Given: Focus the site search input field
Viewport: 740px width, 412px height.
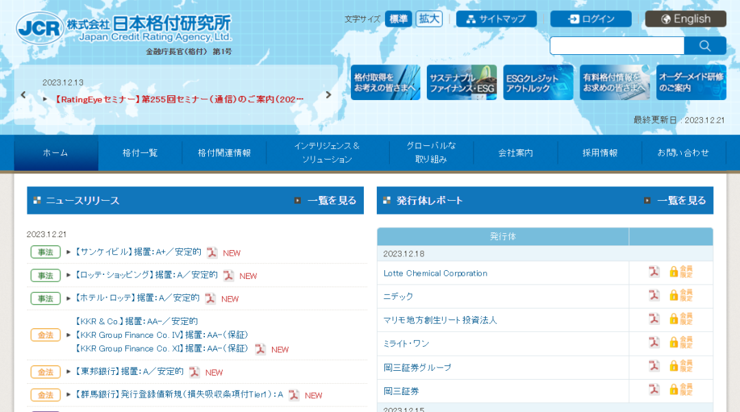Looking at the screenshot, I should click(617, 46).
